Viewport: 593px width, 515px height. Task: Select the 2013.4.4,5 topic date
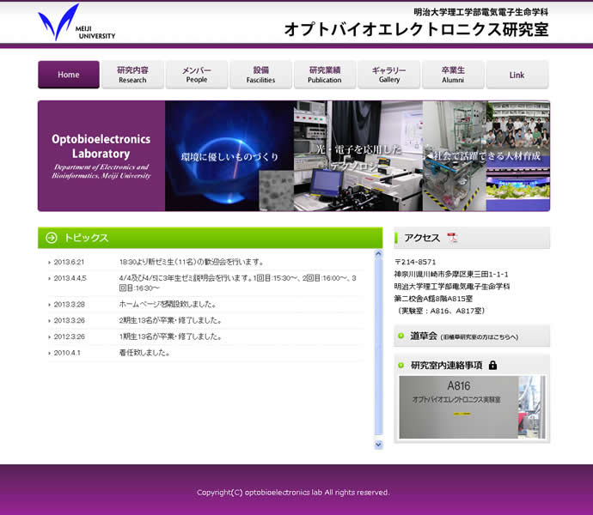click(70, 278)
